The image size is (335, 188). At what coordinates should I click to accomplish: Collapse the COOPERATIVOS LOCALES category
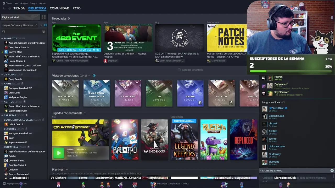pos(2,120)
